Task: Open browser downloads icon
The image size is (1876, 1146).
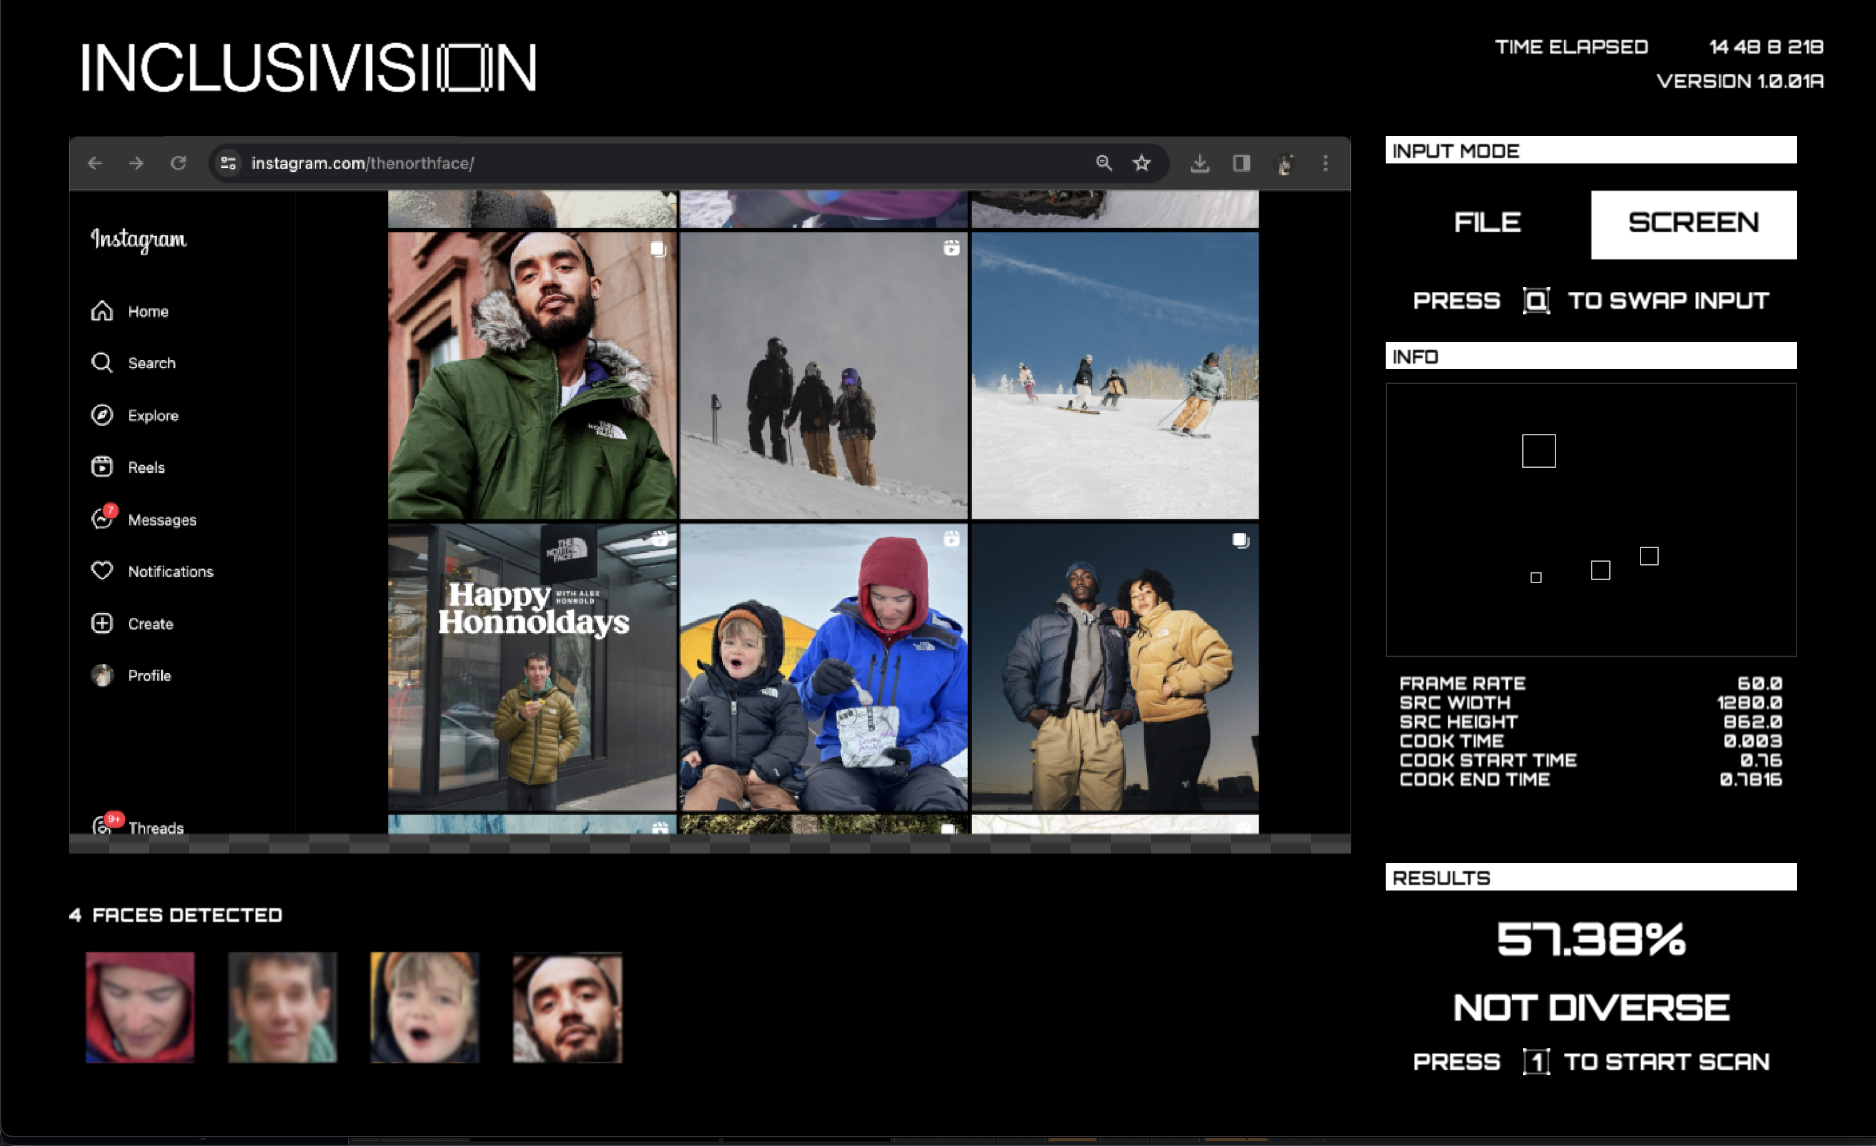Action: [1200, 163]
